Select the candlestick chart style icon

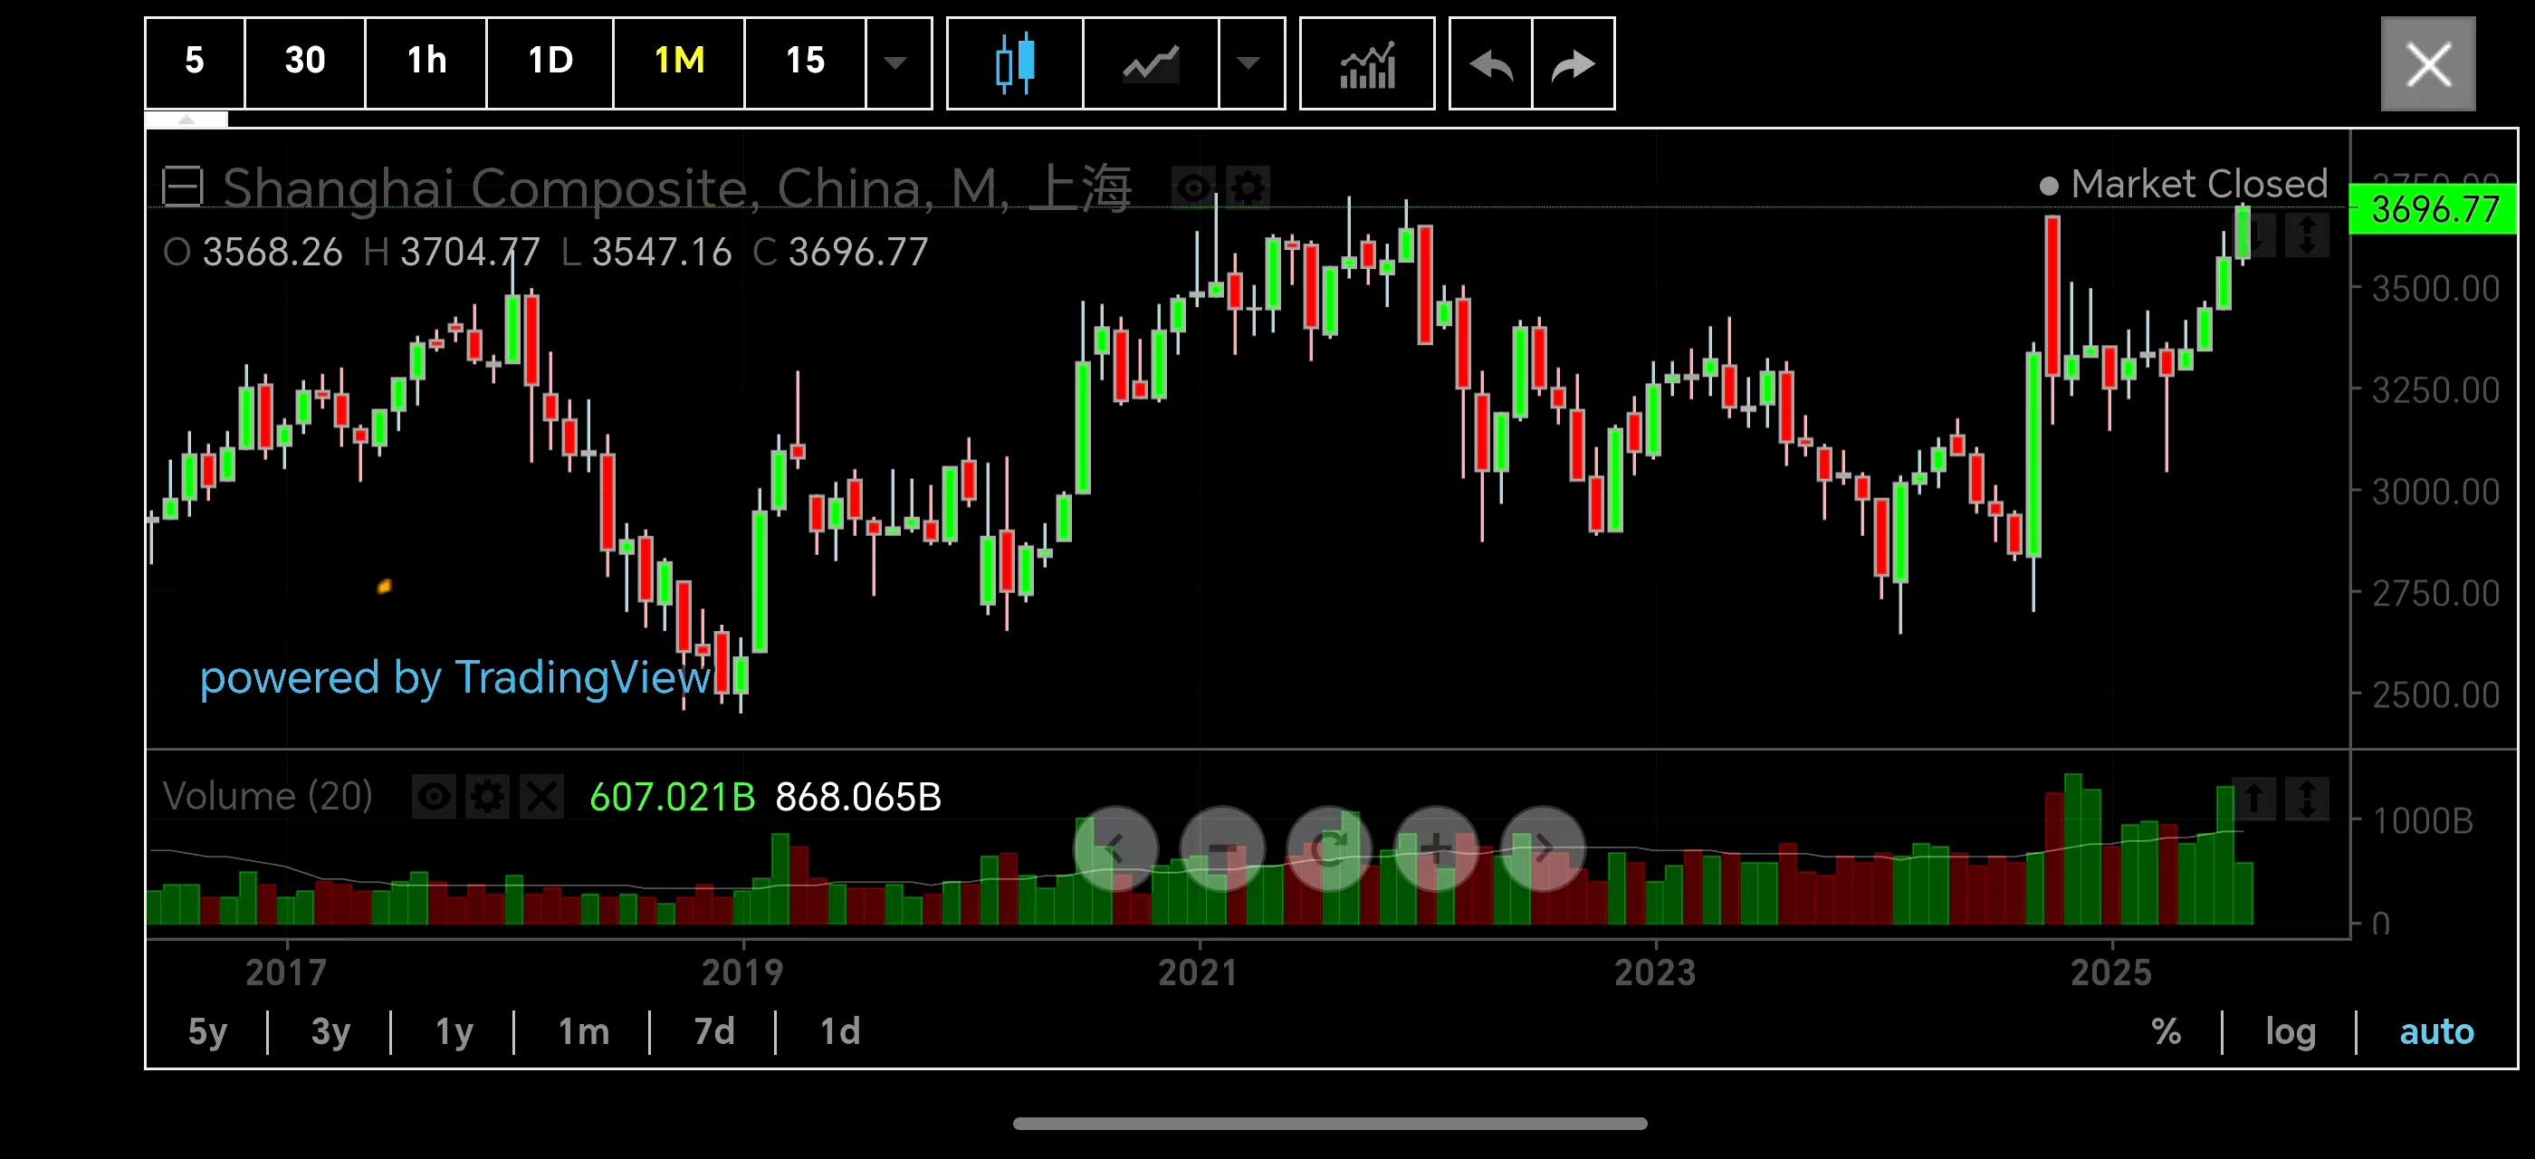(1015, 63)
